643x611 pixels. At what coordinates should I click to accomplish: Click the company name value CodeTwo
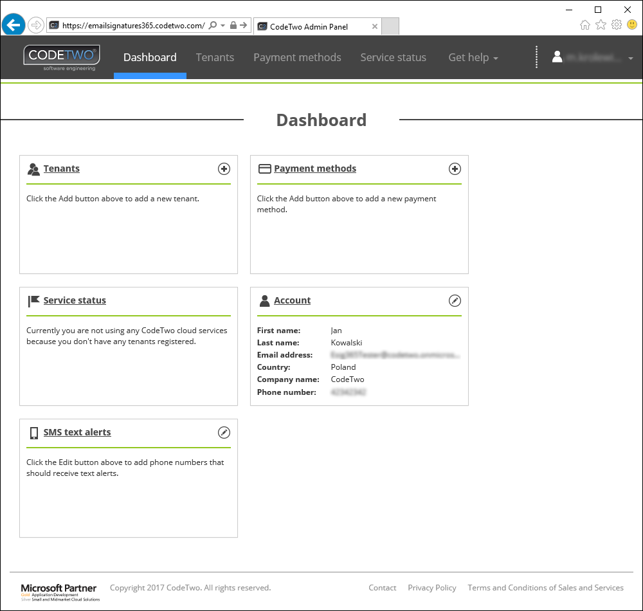[x=347, y=379]
